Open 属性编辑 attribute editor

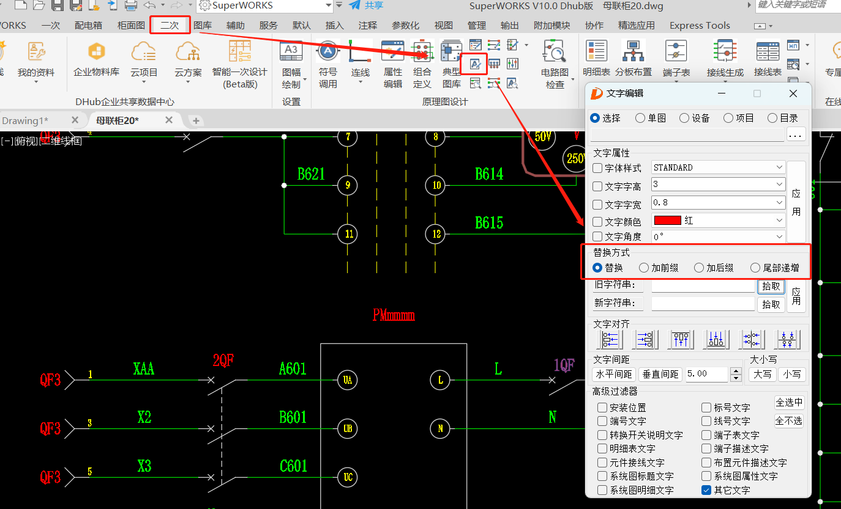(x=392, y=64)
